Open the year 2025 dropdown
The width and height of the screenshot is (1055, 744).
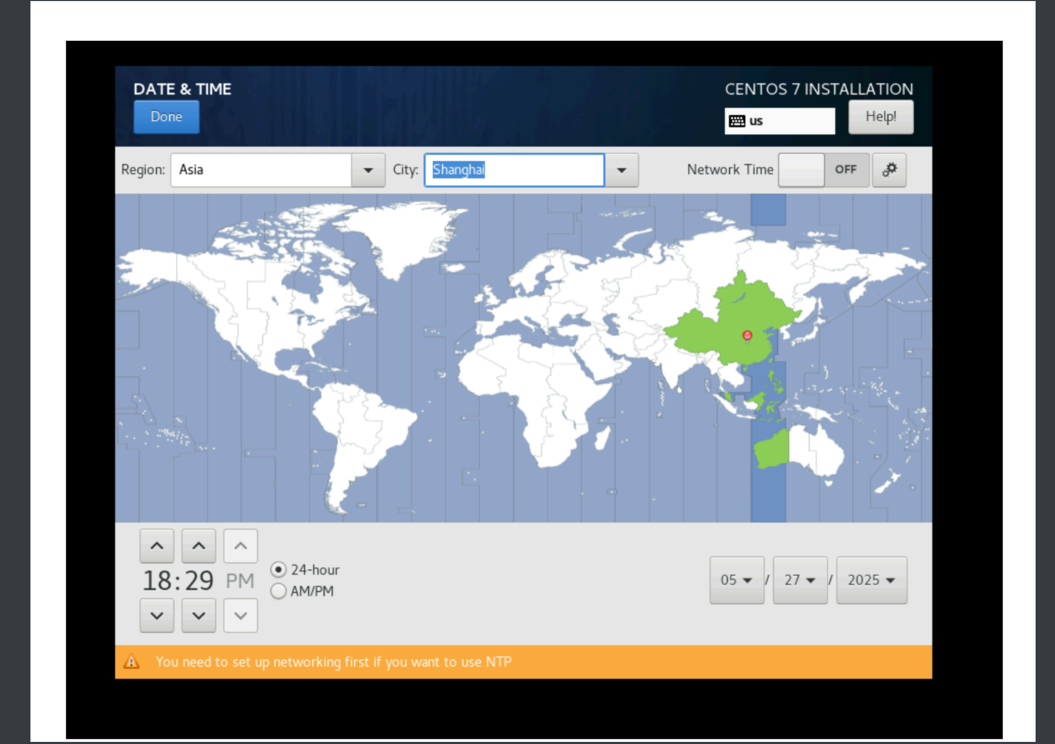click(x=871, y=580)
